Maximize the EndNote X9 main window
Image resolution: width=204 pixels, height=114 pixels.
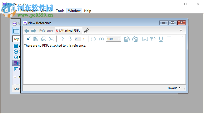coord(186,4)
